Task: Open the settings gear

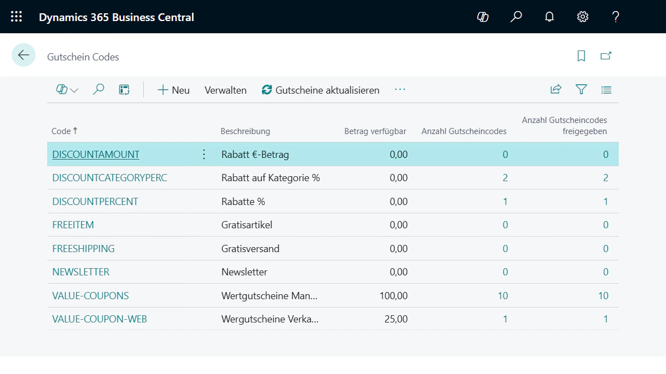Action: pos(583,17)
